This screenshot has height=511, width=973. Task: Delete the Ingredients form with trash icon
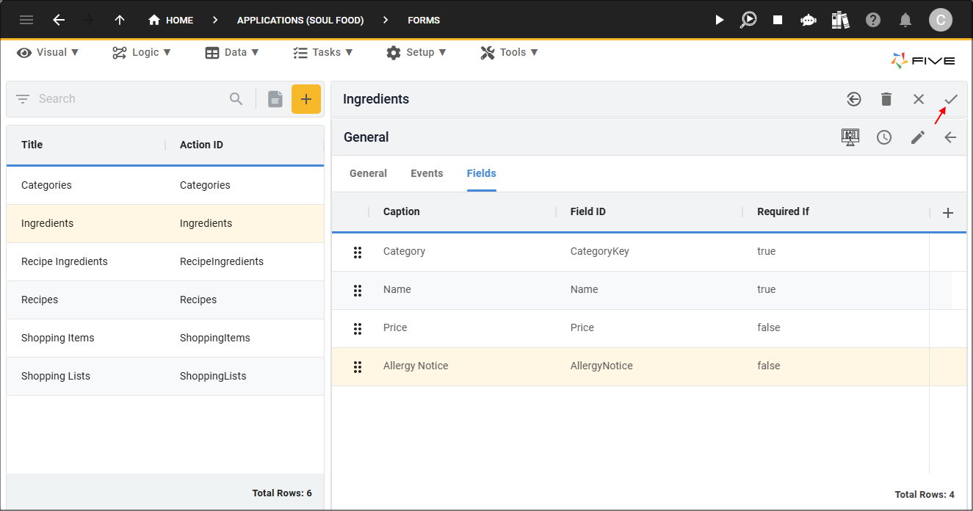coord(886,99)
